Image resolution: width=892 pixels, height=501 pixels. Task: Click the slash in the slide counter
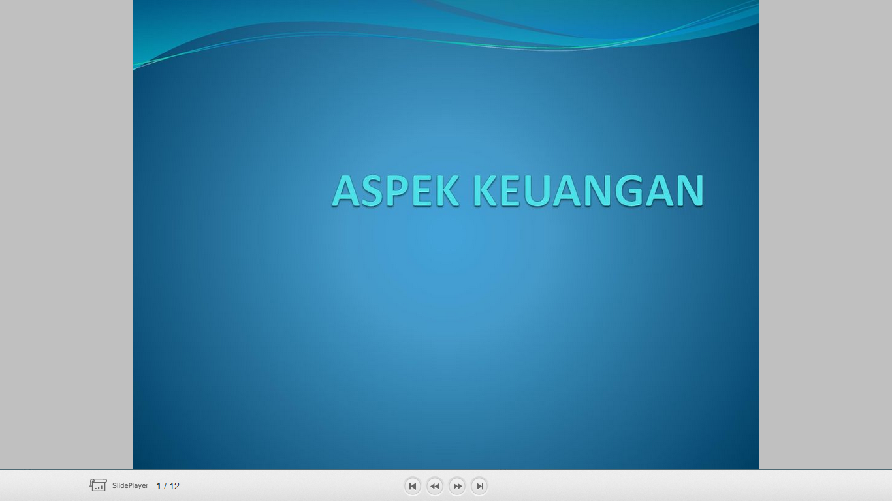click(x=165, y=486)
